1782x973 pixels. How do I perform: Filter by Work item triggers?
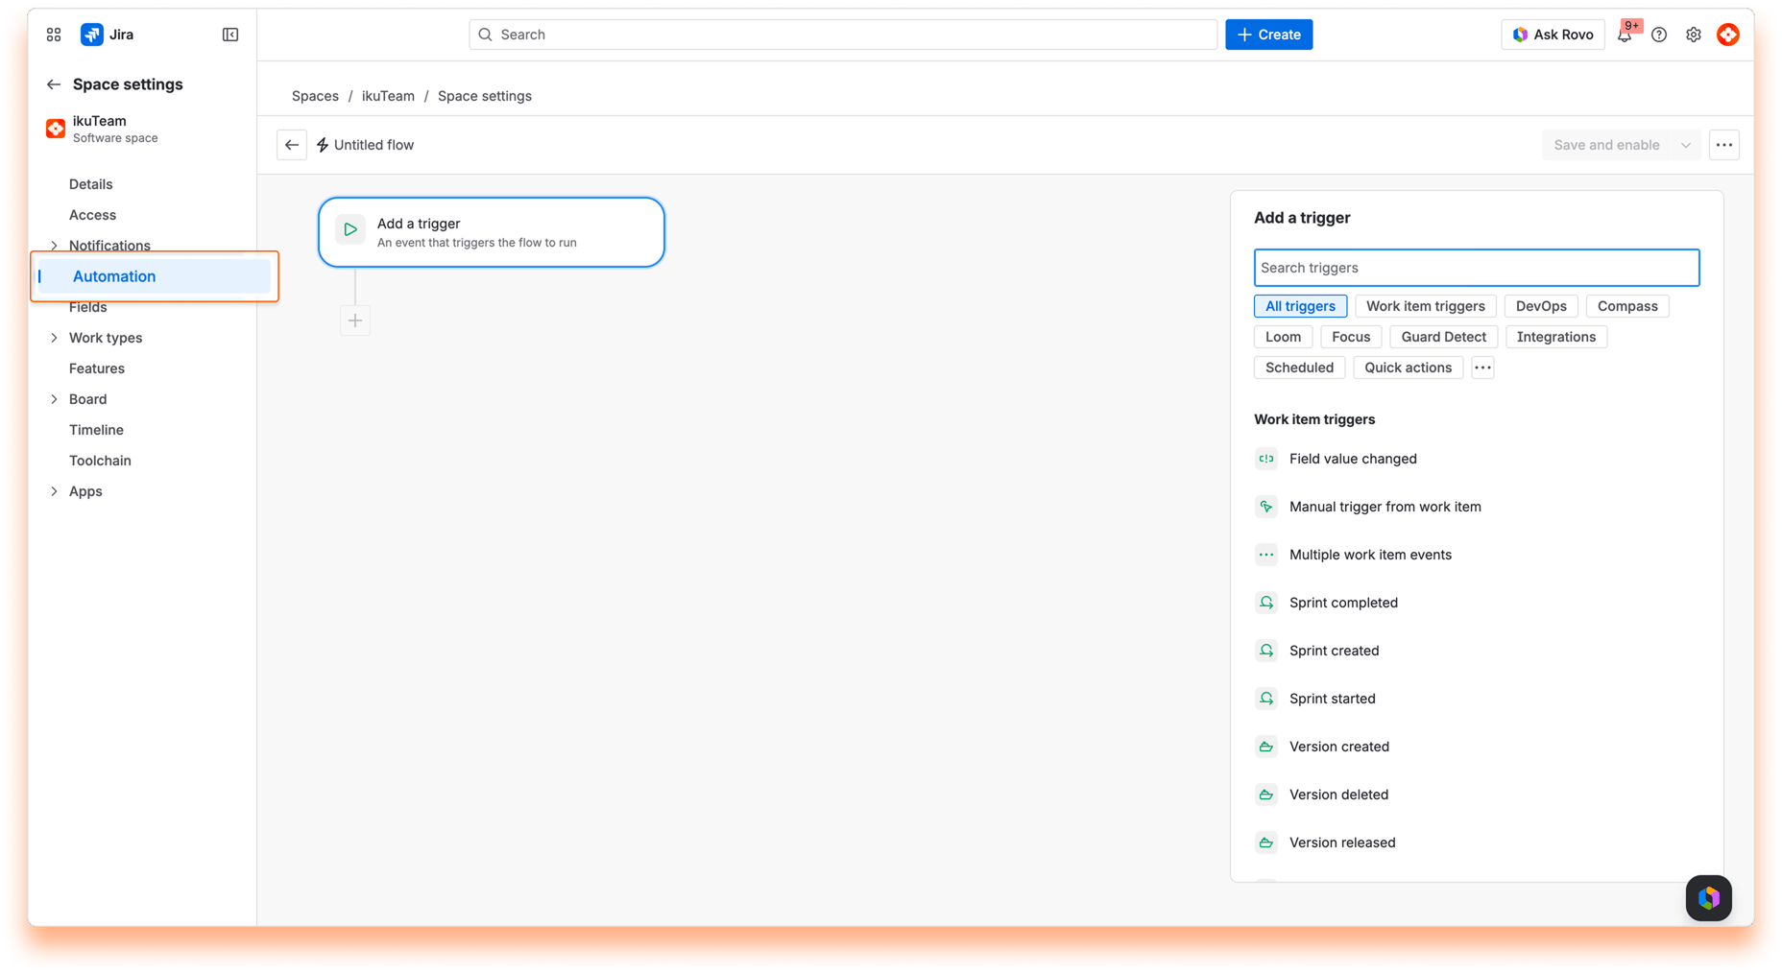click(1426, 306)
